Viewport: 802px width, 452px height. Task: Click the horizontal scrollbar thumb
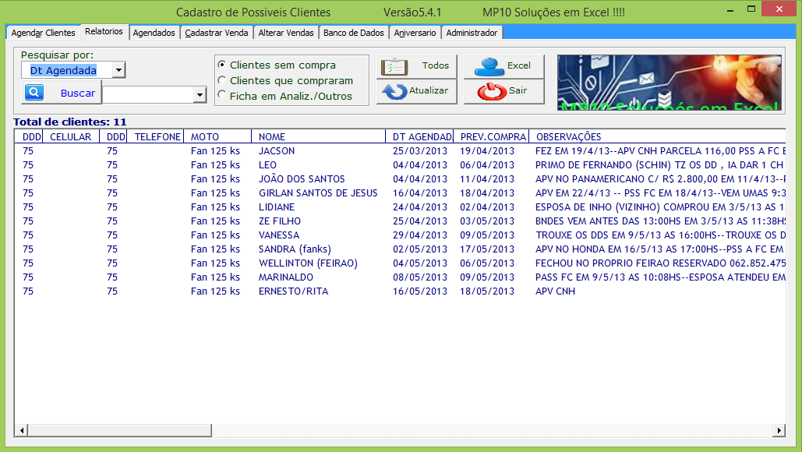[x=120, y=430]
